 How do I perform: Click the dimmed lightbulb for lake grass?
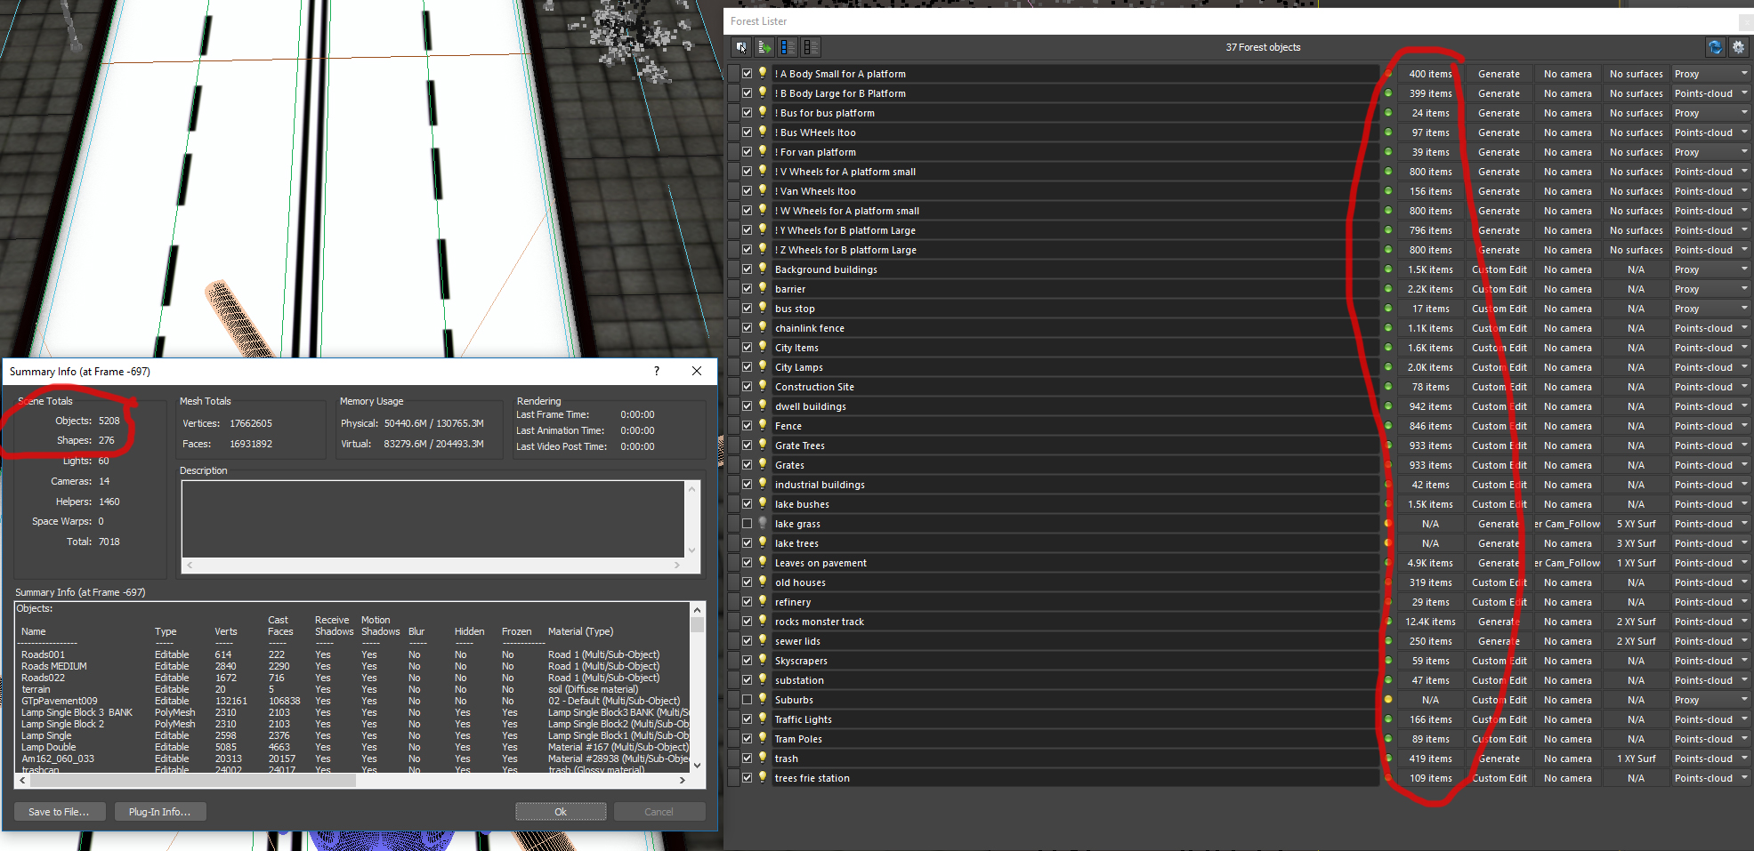[x=763, y=523]
